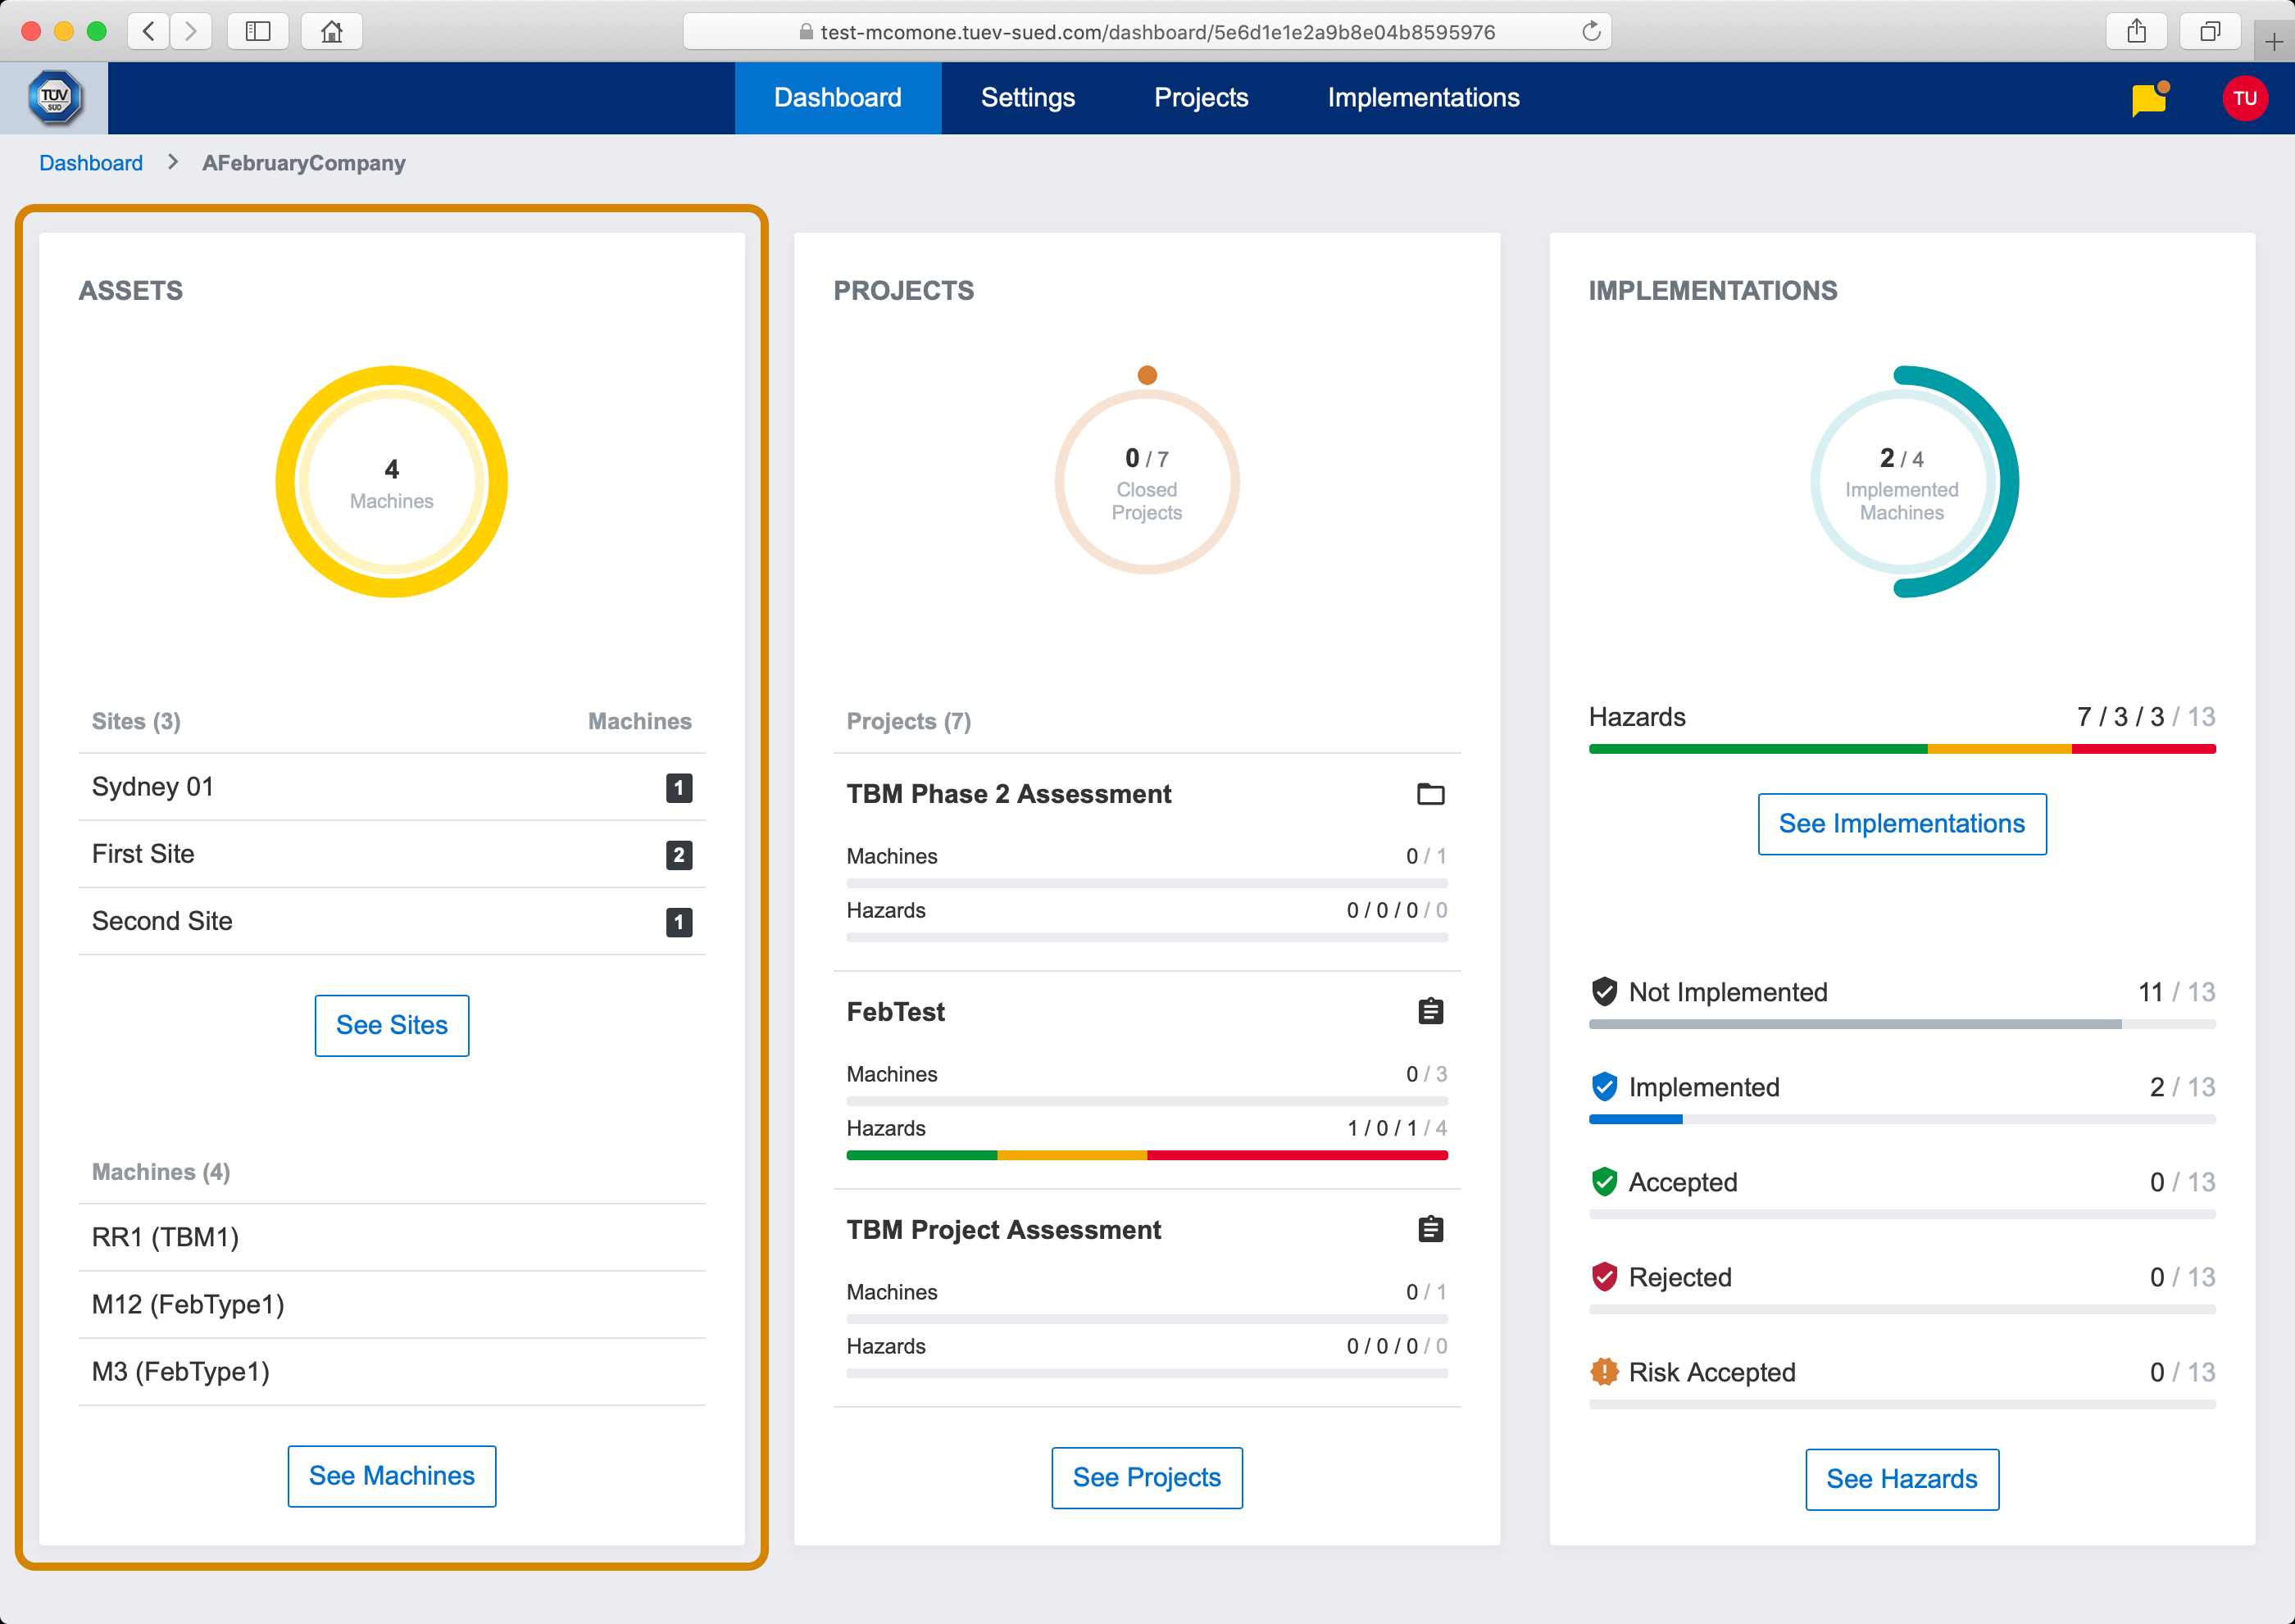This screenshot has height=1624, width=2295.
Task: Open the TU user avatar menu
Action: pyautogui.click(x=2244, y=98)
